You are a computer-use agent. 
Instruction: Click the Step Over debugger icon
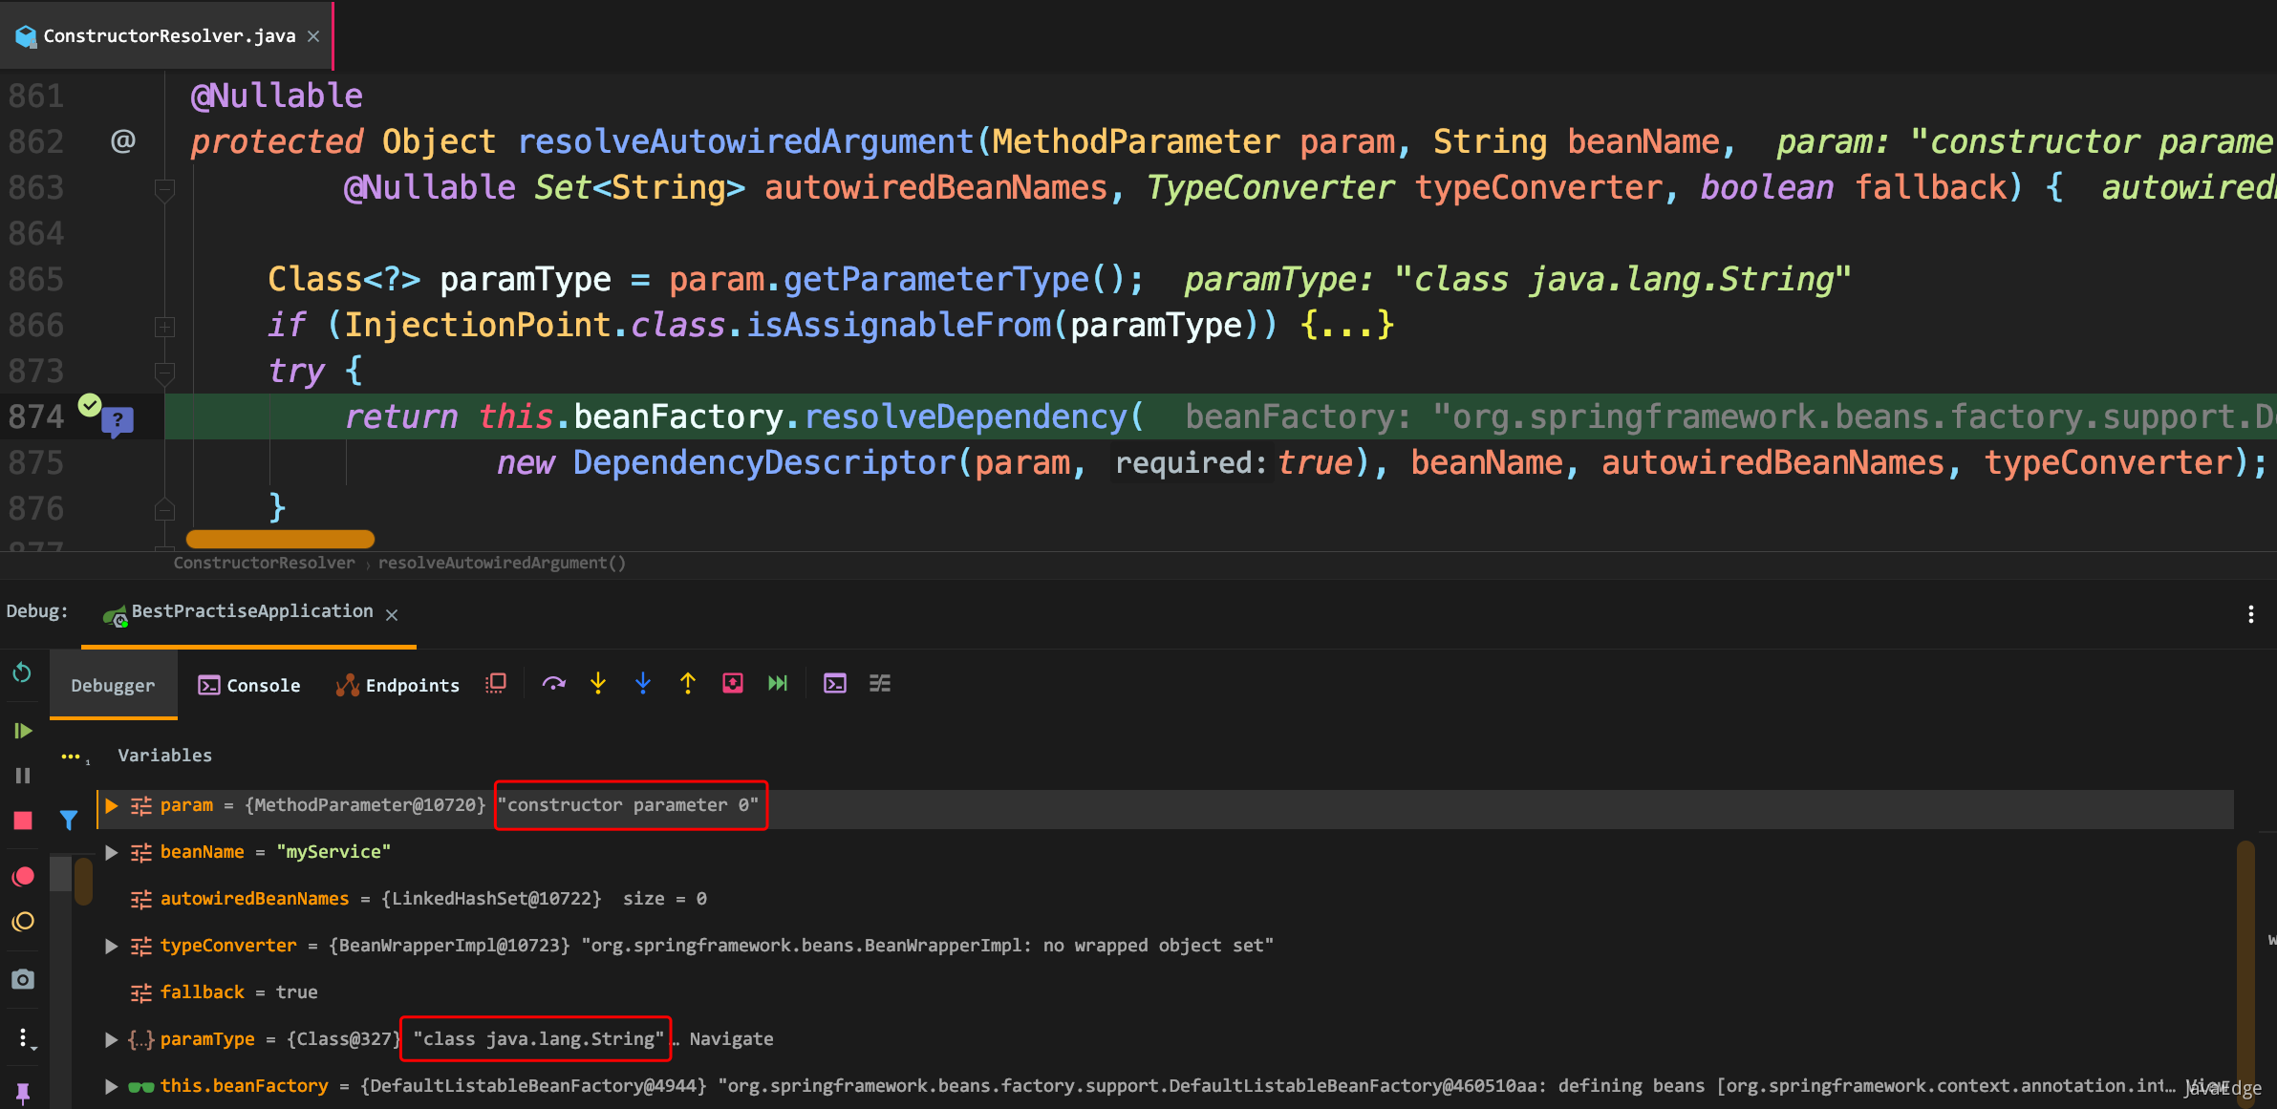click(553, 684)
